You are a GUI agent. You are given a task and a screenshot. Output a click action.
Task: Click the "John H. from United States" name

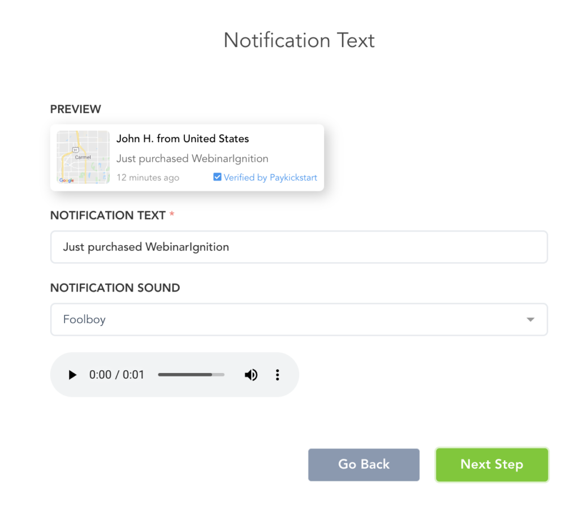pyautogui.click(x=183, y=139)
